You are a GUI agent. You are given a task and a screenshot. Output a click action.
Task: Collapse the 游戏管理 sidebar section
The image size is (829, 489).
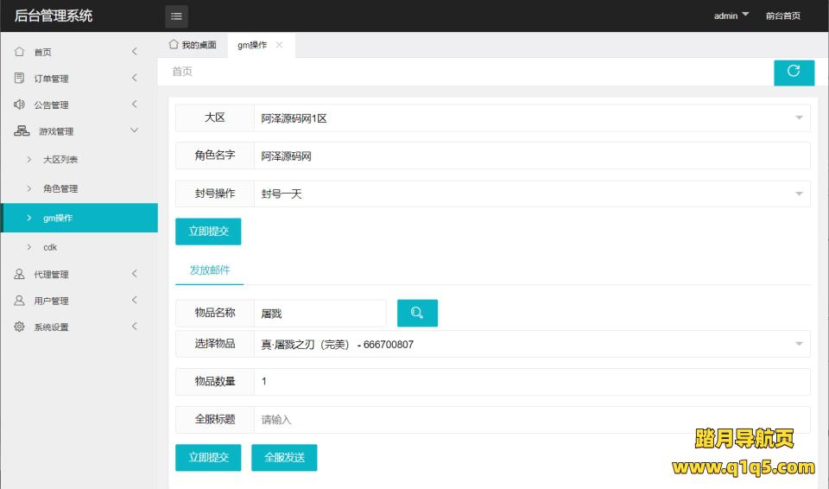78,131
